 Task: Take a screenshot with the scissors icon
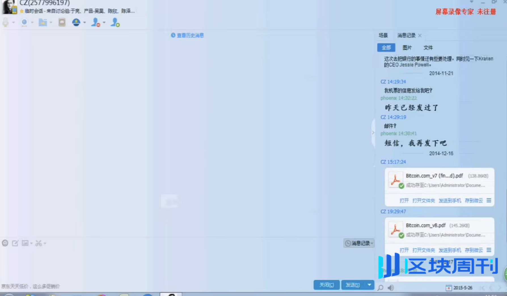(x=39, y=243)
